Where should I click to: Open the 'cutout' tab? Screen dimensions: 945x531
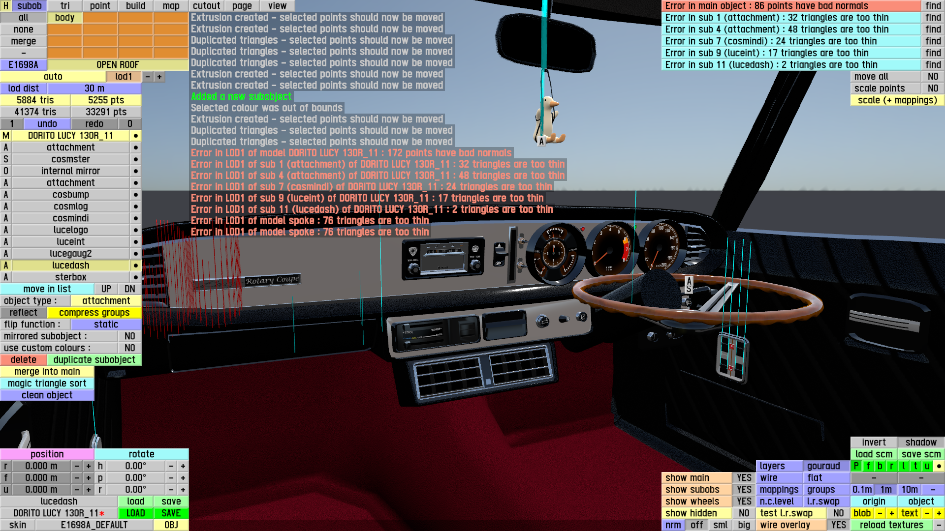[206, 6]
